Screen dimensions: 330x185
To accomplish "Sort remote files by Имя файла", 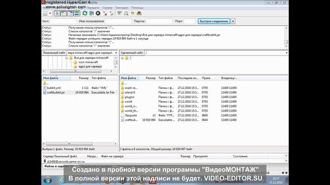I will coord(129,78).
